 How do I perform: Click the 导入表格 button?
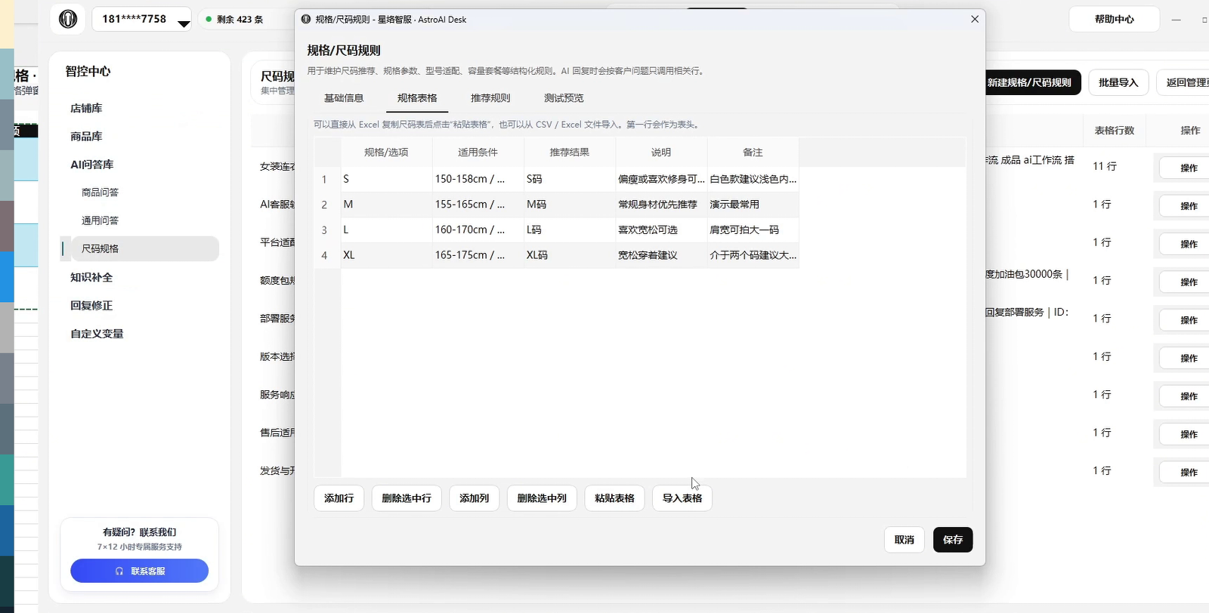coord(682,498)
